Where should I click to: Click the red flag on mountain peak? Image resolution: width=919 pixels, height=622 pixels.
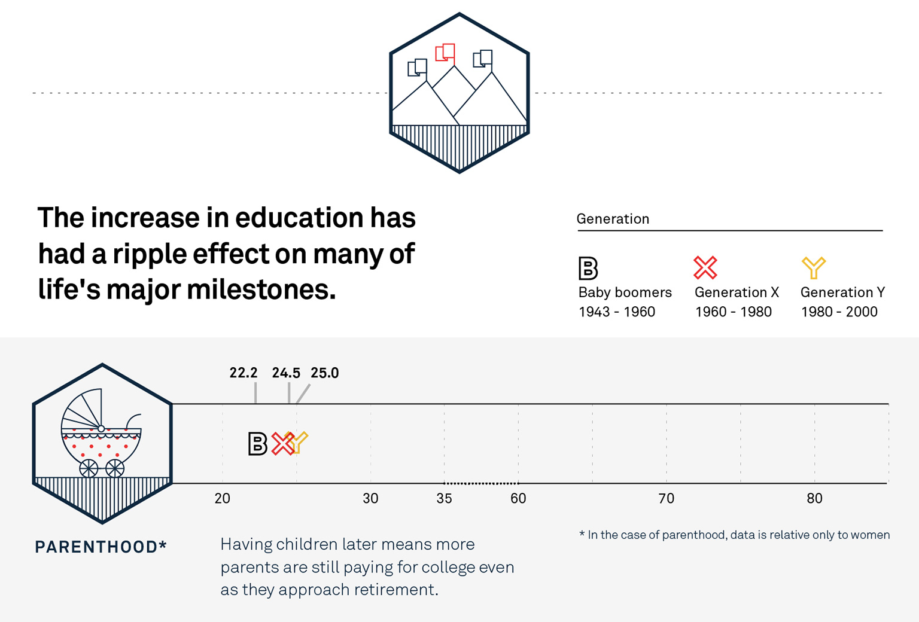[445, 53]
